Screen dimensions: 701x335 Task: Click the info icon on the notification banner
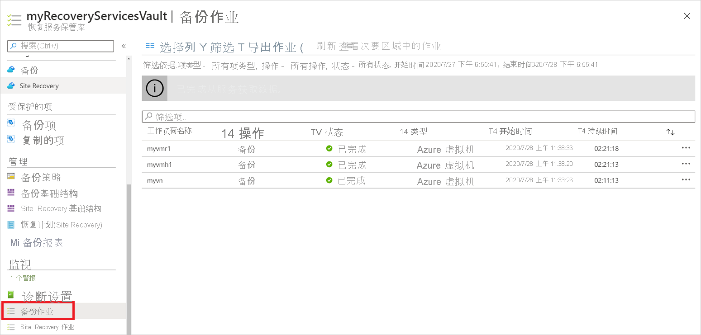(154, 88)
